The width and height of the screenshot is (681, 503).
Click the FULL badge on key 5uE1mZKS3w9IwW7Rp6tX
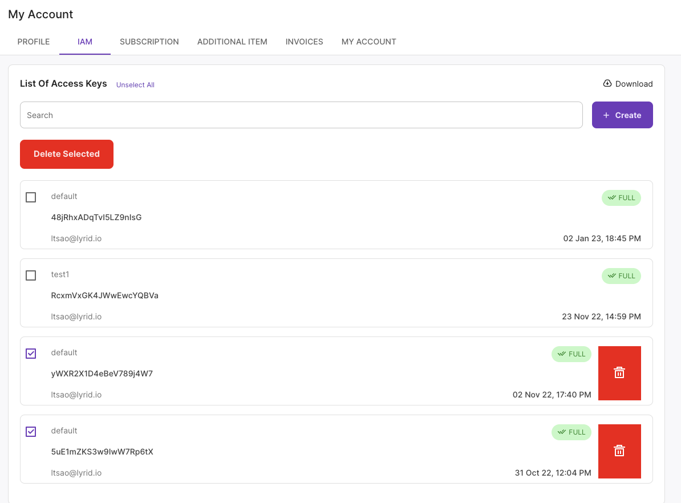click(571, 432)
